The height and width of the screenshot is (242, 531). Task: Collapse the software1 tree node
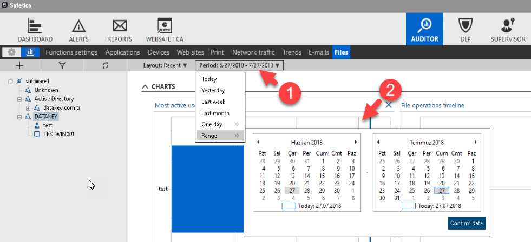tap(10, 82)
